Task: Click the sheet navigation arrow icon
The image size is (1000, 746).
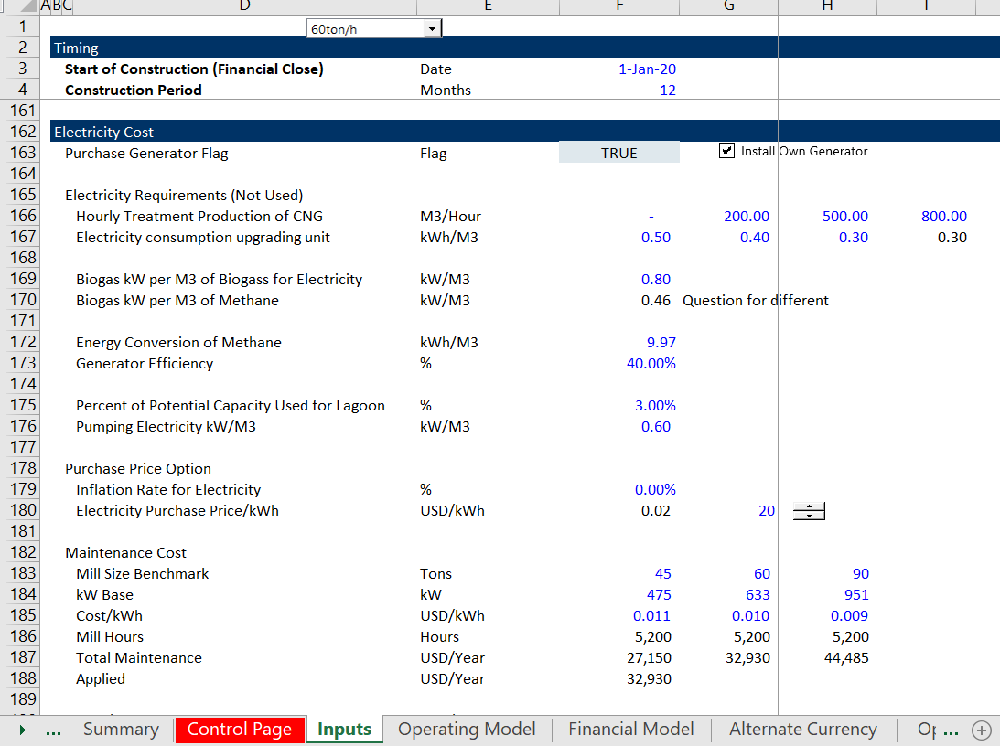Action: click(x=22, y=730)
